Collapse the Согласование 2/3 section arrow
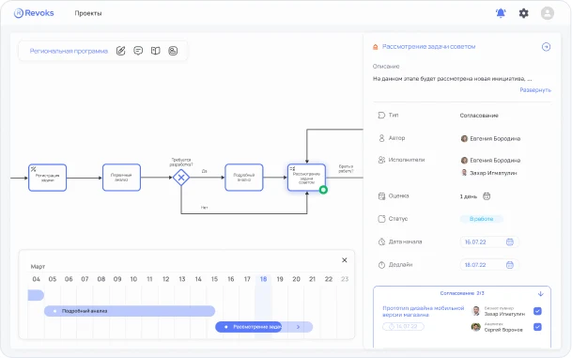 pyautogui.click(x=541, y=294)
